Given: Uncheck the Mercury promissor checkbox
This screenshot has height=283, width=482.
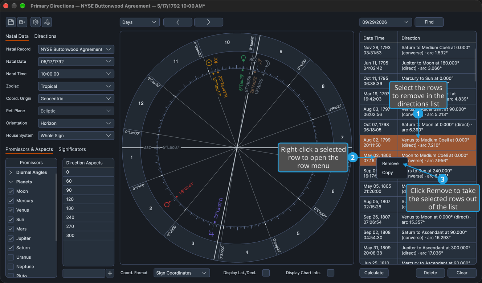Looking at the screenshot, I should (x=11, y=201).
